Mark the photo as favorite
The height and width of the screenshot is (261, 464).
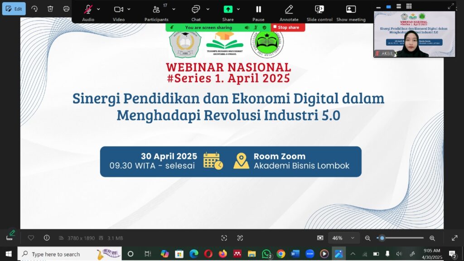click(31, 237)
